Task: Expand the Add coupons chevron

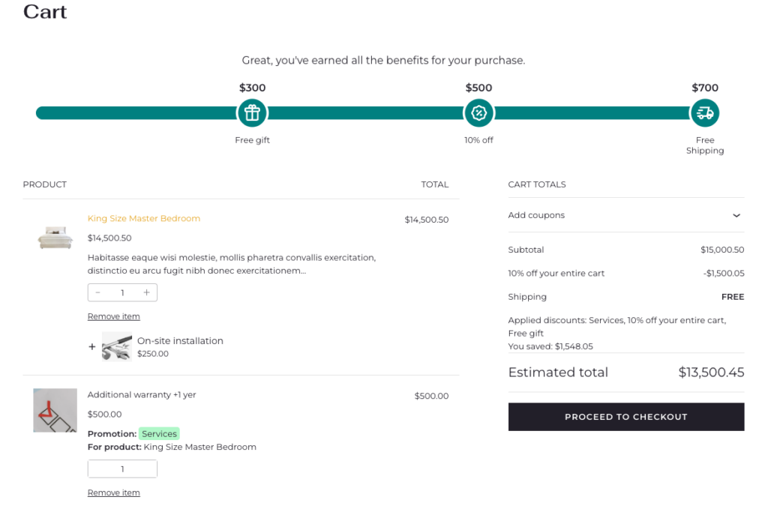Action: 736,215
